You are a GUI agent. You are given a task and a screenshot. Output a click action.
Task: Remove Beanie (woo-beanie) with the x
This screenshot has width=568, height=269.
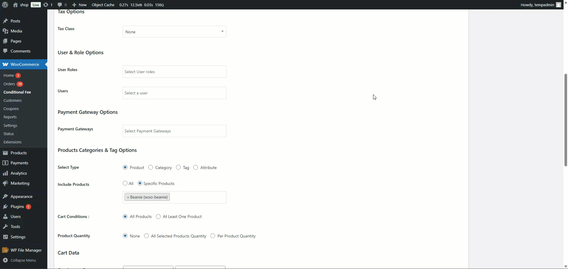pos(128,197)
